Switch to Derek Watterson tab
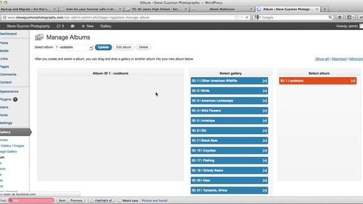 tap(222, 9)
